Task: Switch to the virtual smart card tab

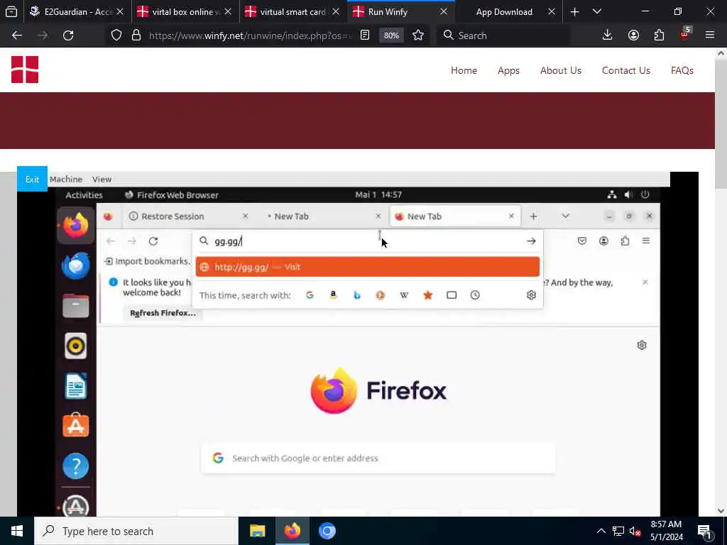Action: [x=293, y=12]
